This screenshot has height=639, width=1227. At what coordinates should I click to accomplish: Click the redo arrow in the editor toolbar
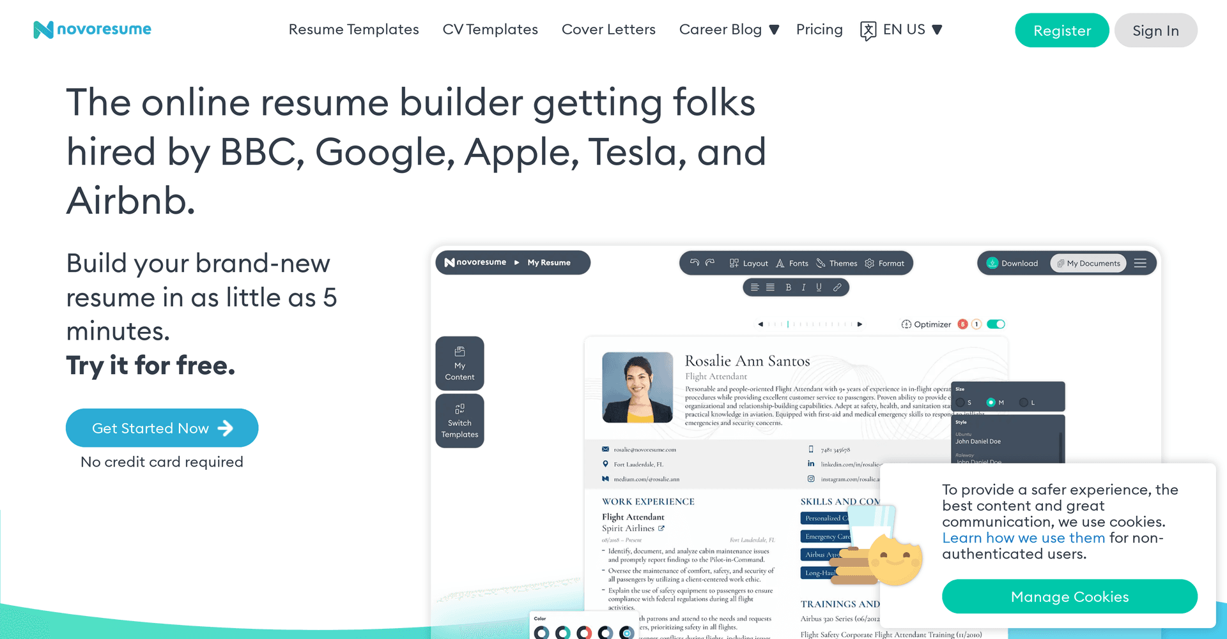709,262
